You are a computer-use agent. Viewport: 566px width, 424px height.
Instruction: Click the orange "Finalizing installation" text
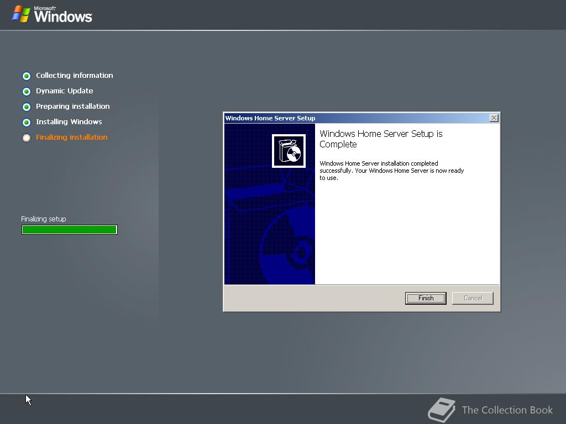click(x=71, y=137)
